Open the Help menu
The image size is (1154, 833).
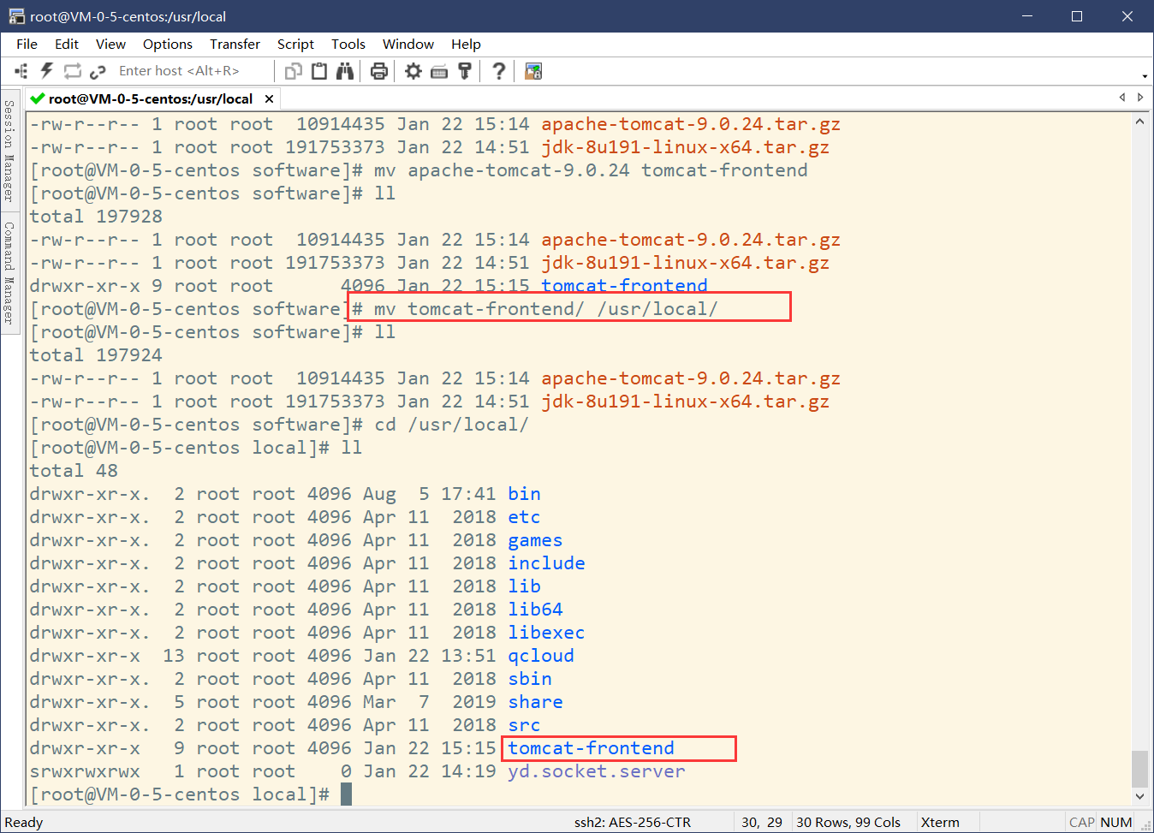[466, 45]
